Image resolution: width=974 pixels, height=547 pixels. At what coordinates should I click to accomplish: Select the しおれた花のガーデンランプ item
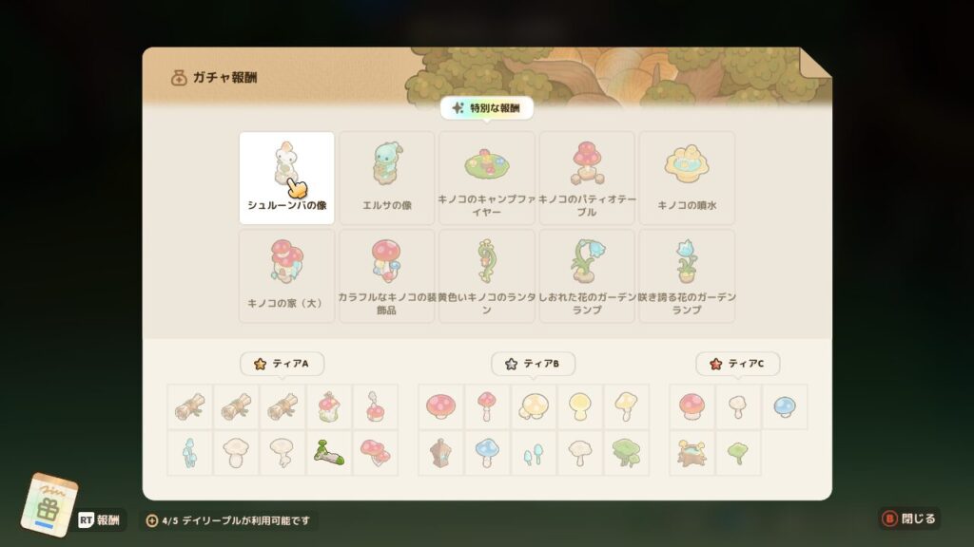(x=586, y=276)
